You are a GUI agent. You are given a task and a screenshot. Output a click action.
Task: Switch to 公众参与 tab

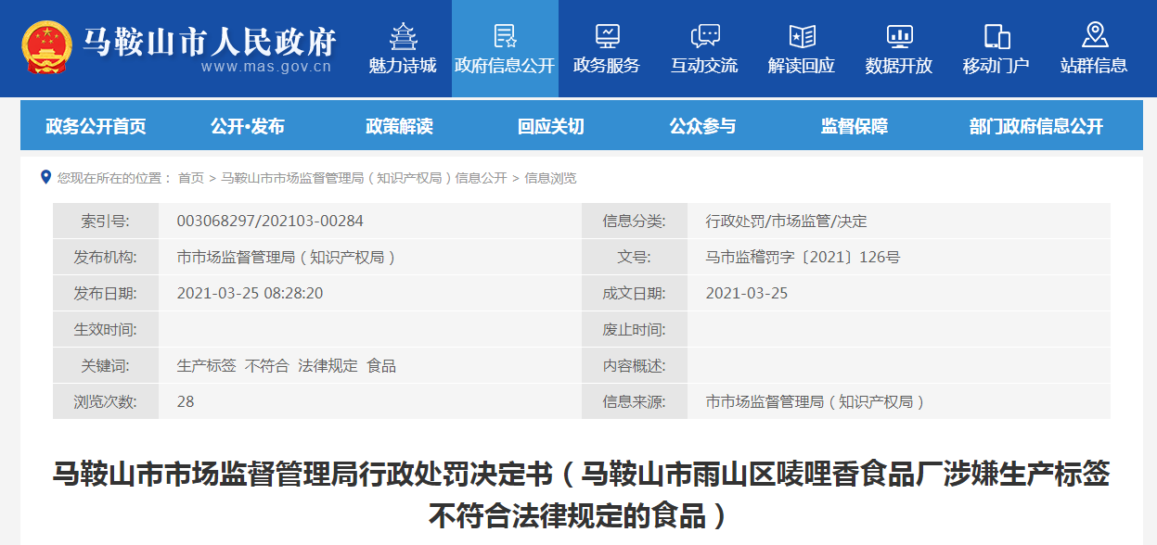[x=702, y=127]
